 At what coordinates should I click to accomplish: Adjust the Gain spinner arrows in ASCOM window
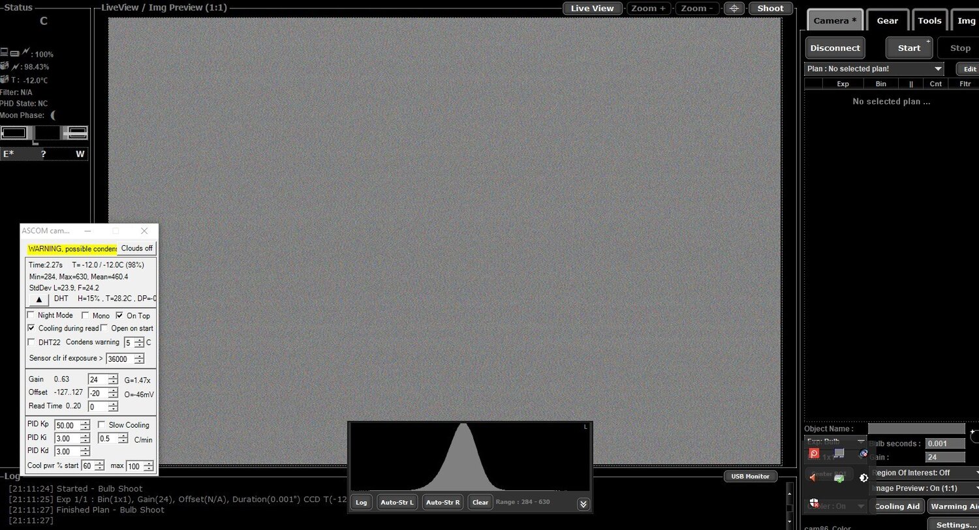click(113, 379)
